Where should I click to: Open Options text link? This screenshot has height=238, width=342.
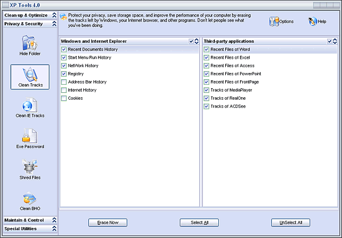pyautogui.click(x=286, y=22)
